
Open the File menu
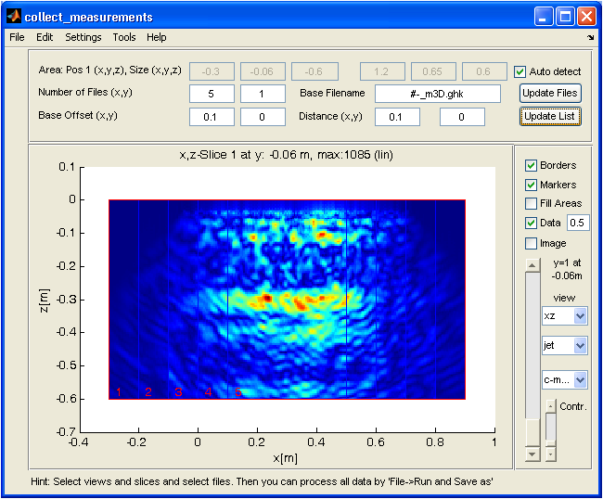click(17, 37)
